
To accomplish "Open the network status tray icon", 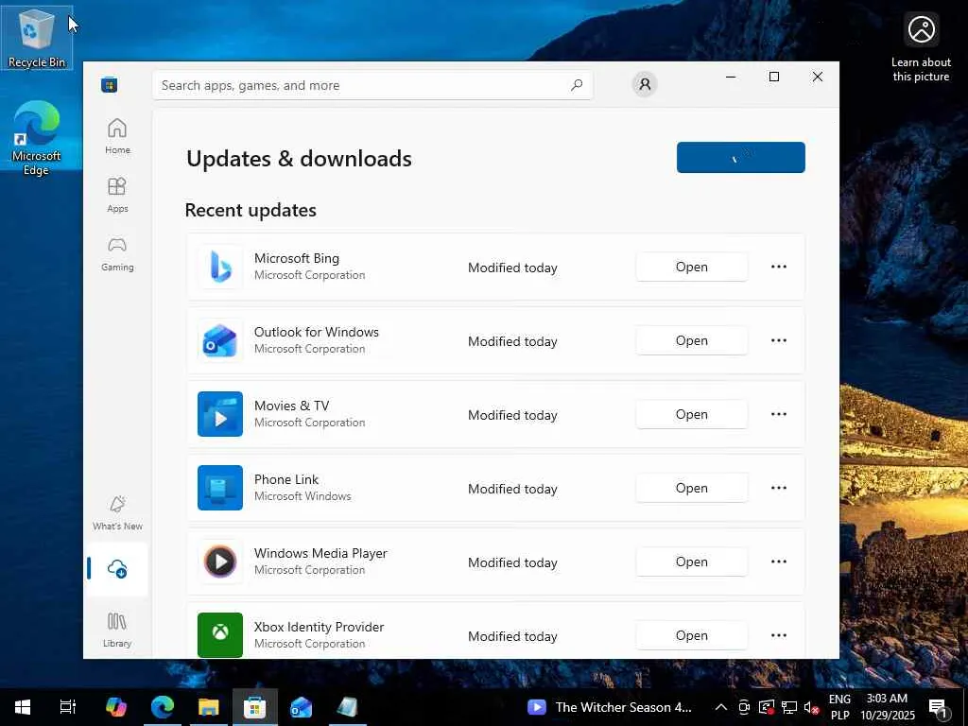I will 789,707.
